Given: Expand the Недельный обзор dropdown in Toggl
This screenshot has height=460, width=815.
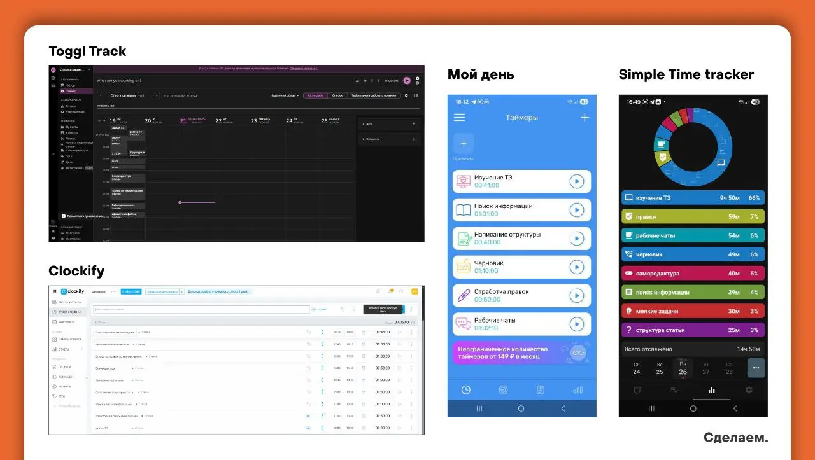Looking at the screenshot, I should click(x=285, y=95).
